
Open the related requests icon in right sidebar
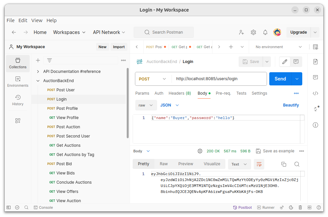pos(316,109)
